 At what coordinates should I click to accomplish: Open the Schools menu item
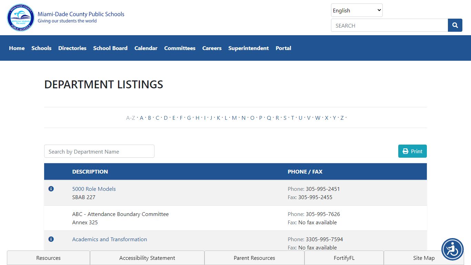click(x=41, y=48)
